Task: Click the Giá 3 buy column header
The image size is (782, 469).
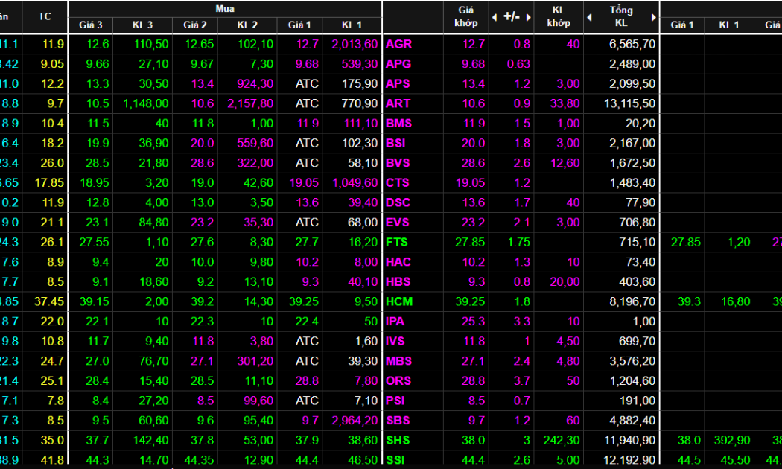Action: coord(91,25)
